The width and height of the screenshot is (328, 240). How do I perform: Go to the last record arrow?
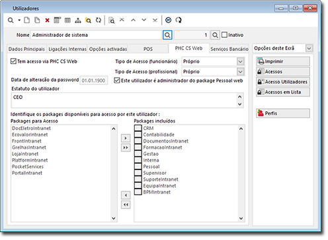[x=155, y=20]
